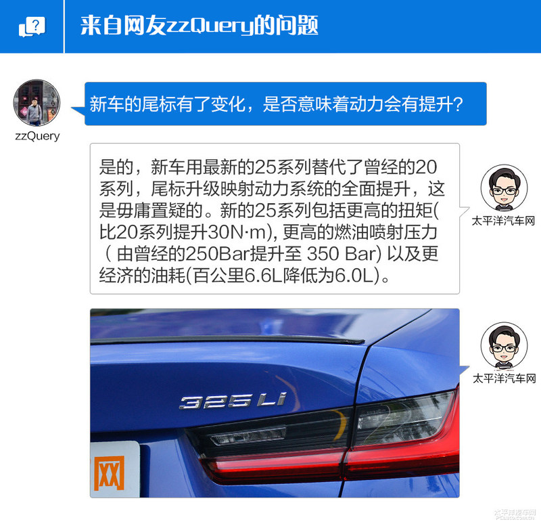Image resolution: width=541 pixels, height=524 pixels.
Task: Click the PCauto watermark logo at the bottom
Action: point(515,515)
